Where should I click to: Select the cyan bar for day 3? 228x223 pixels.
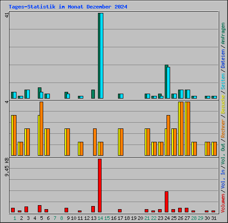tap(28, 94)
